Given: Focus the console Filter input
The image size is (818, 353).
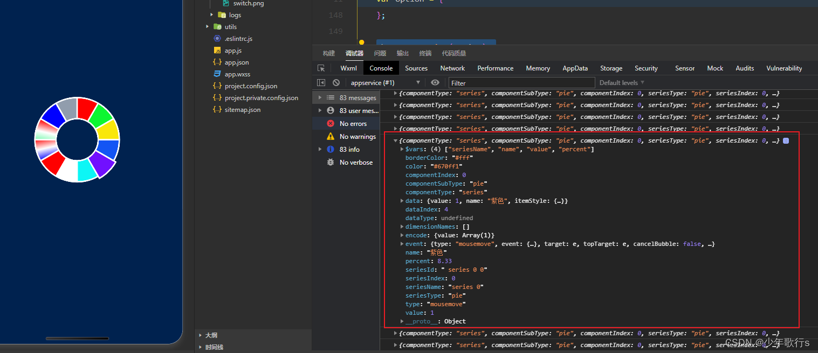Looking at the screenshot, I should point(521,83).
